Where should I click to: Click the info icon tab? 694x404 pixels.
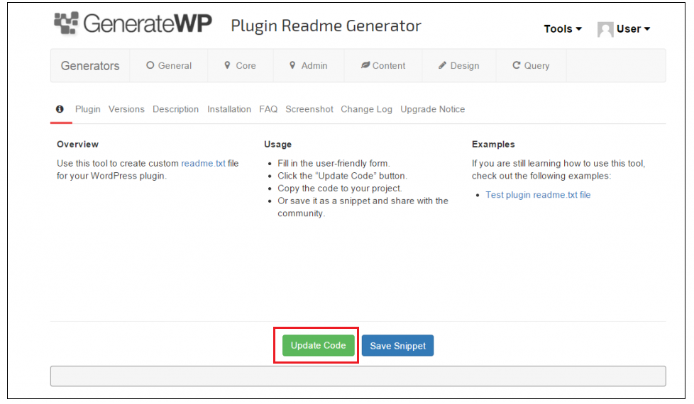click(60, 109)
